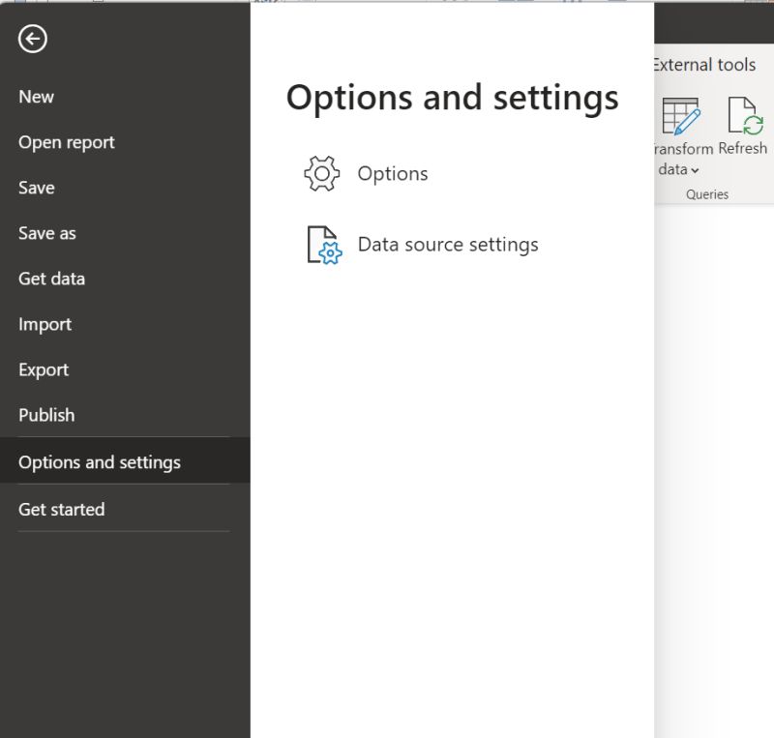The image size is (774, 738).
Task: Select New to create a report
Action: (36, 96)
